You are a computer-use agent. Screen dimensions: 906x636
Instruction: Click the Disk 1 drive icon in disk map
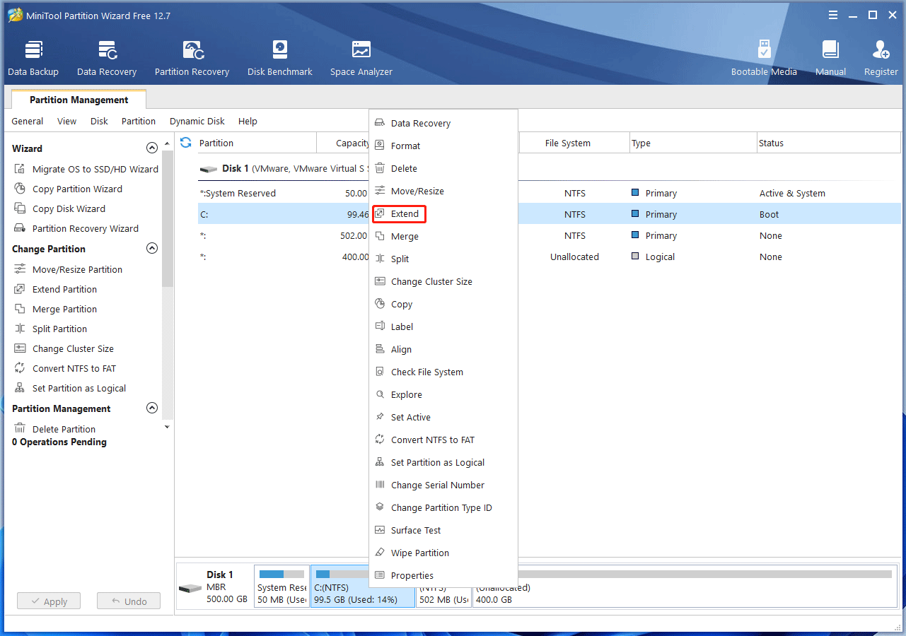(x=190, y=588)
